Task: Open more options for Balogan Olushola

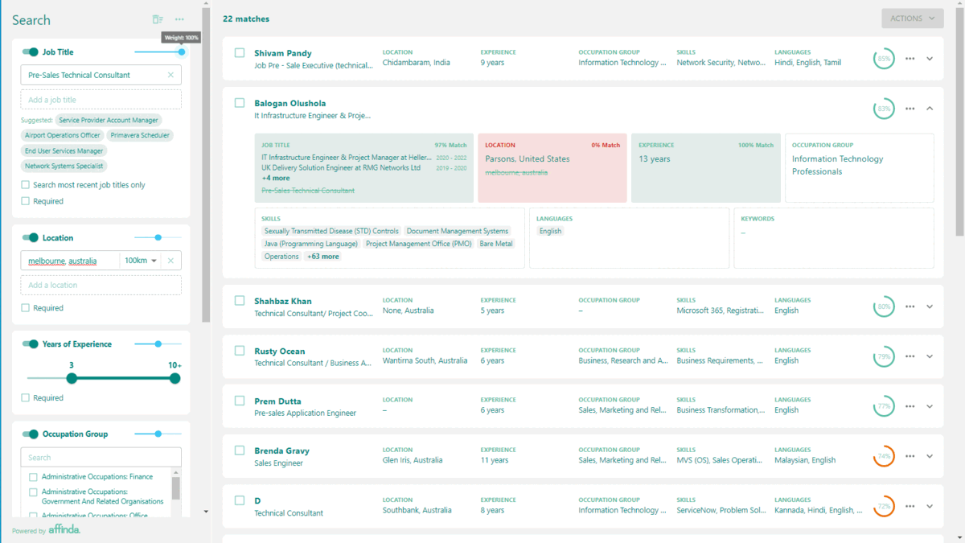Action: coord(910,109)
